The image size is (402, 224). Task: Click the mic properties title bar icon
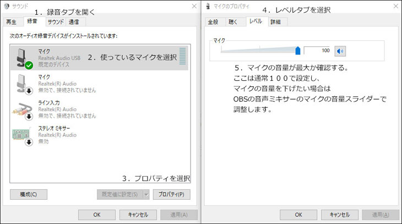208,6
